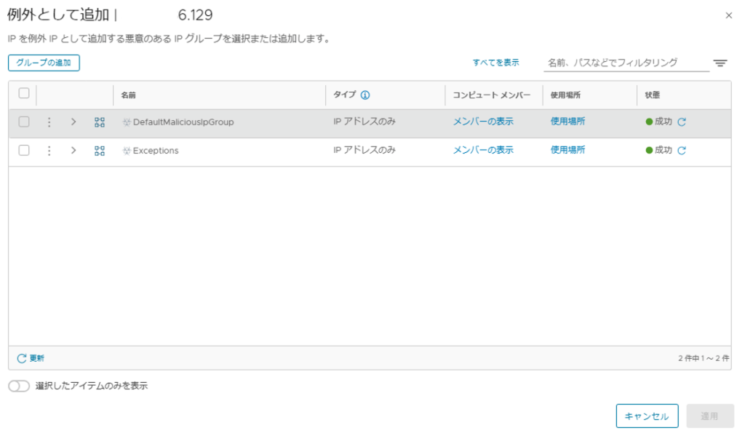This screenshot has height=436, width=745.
Task: Click the 名前 column header
Action: coord(128,95)
